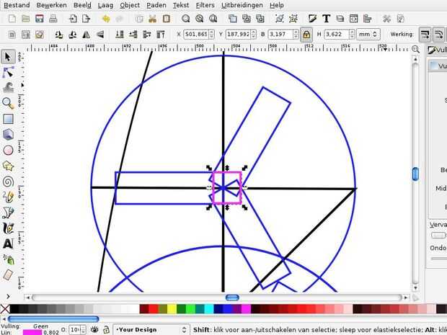
Task: Open the Tekst menu
Action: [x=181, y=5]
